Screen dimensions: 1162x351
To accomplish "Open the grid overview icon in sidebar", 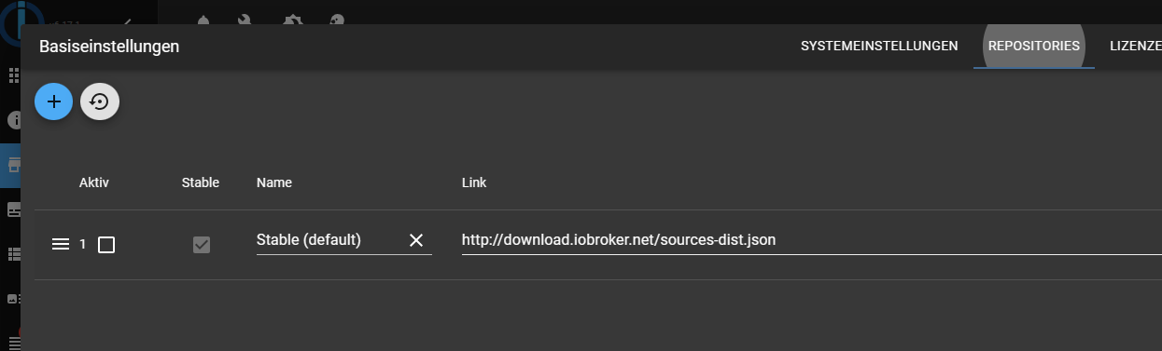I will pos(14,75).
